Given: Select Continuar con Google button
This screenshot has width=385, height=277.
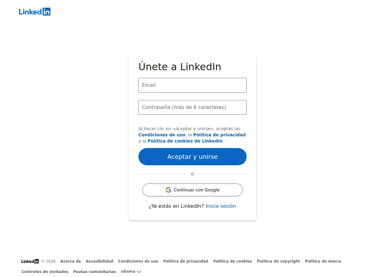Looking at the screenshot, I should pyautogui.click(x=193, y=190).
